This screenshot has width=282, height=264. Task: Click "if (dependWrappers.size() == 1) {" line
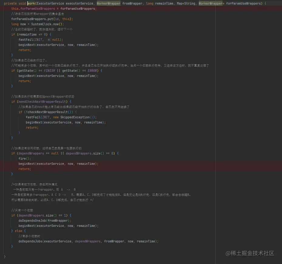coord(41,216)
